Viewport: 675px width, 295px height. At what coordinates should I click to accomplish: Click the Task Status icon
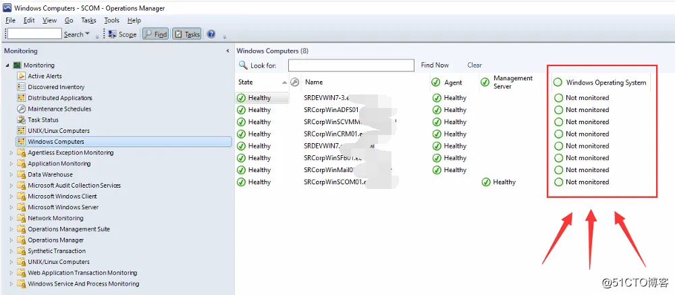click(21, 119)
